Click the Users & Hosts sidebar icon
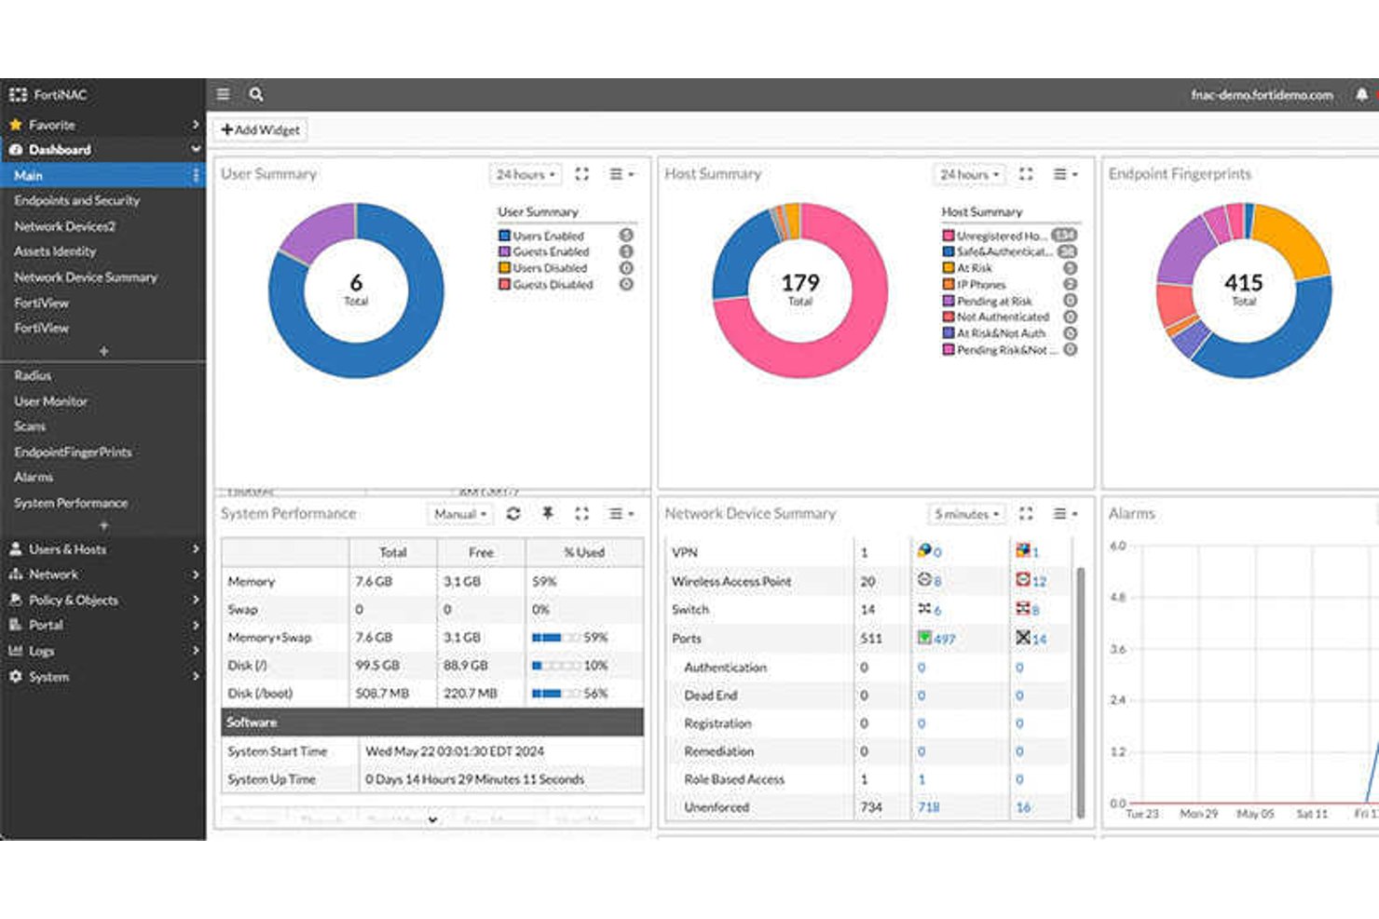 pos(16,548)
